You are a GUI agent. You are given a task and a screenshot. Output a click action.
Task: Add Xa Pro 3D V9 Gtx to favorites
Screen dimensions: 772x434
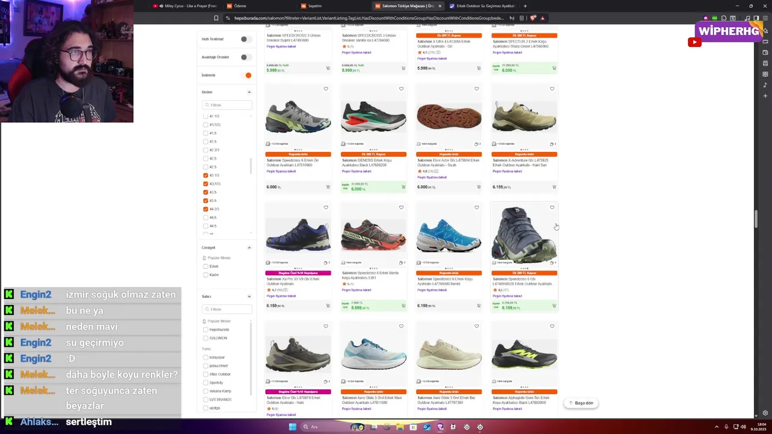[x=326, y=207]
